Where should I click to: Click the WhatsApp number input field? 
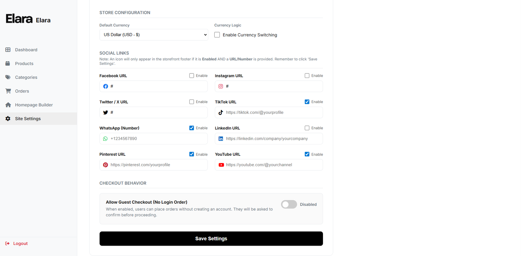tap(153, 139)
